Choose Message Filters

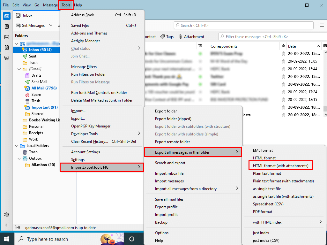[102, 67]
